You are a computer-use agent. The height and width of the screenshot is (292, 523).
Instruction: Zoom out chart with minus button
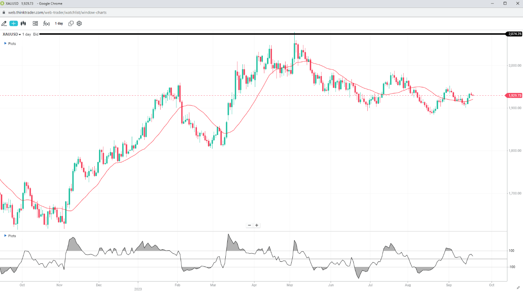pos(249,225)
